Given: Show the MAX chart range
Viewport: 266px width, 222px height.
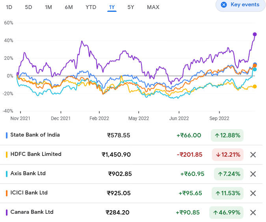Looking at the screenshot, I should pyautogui.click(x=153, y=7).
